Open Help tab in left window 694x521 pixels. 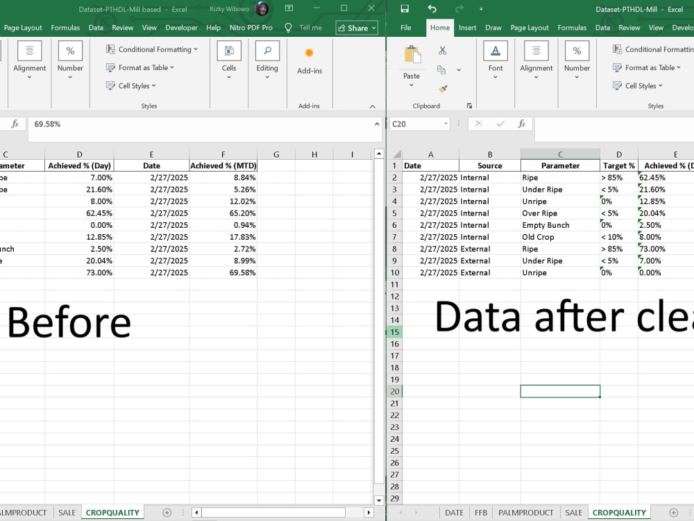pos(213,28)
